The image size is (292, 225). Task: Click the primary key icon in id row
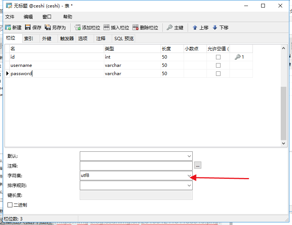(238, 57)
